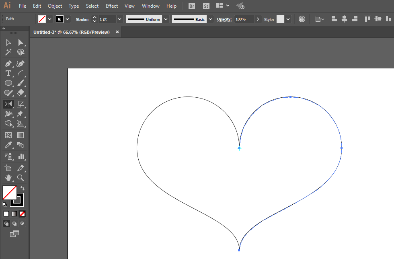Select the Type tool
394x259 pixels.
pos(8,74)
